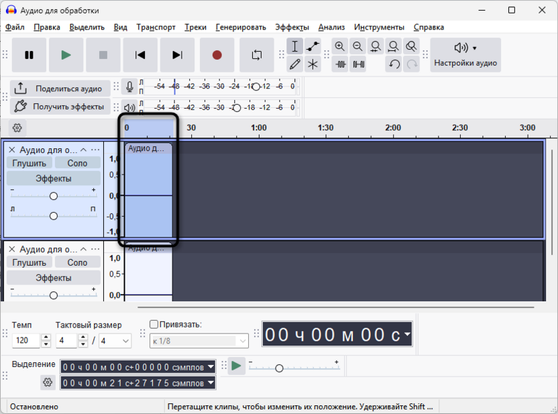Toggle Глушить on the first track

[x=30, y=163]
